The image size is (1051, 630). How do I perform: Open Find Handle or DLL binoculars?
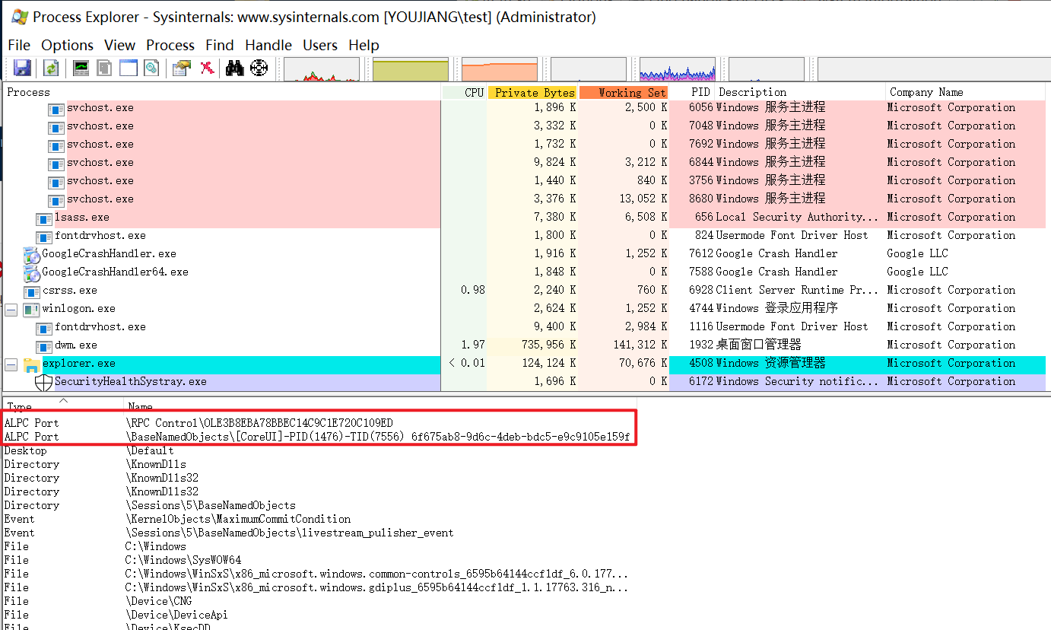234,68
